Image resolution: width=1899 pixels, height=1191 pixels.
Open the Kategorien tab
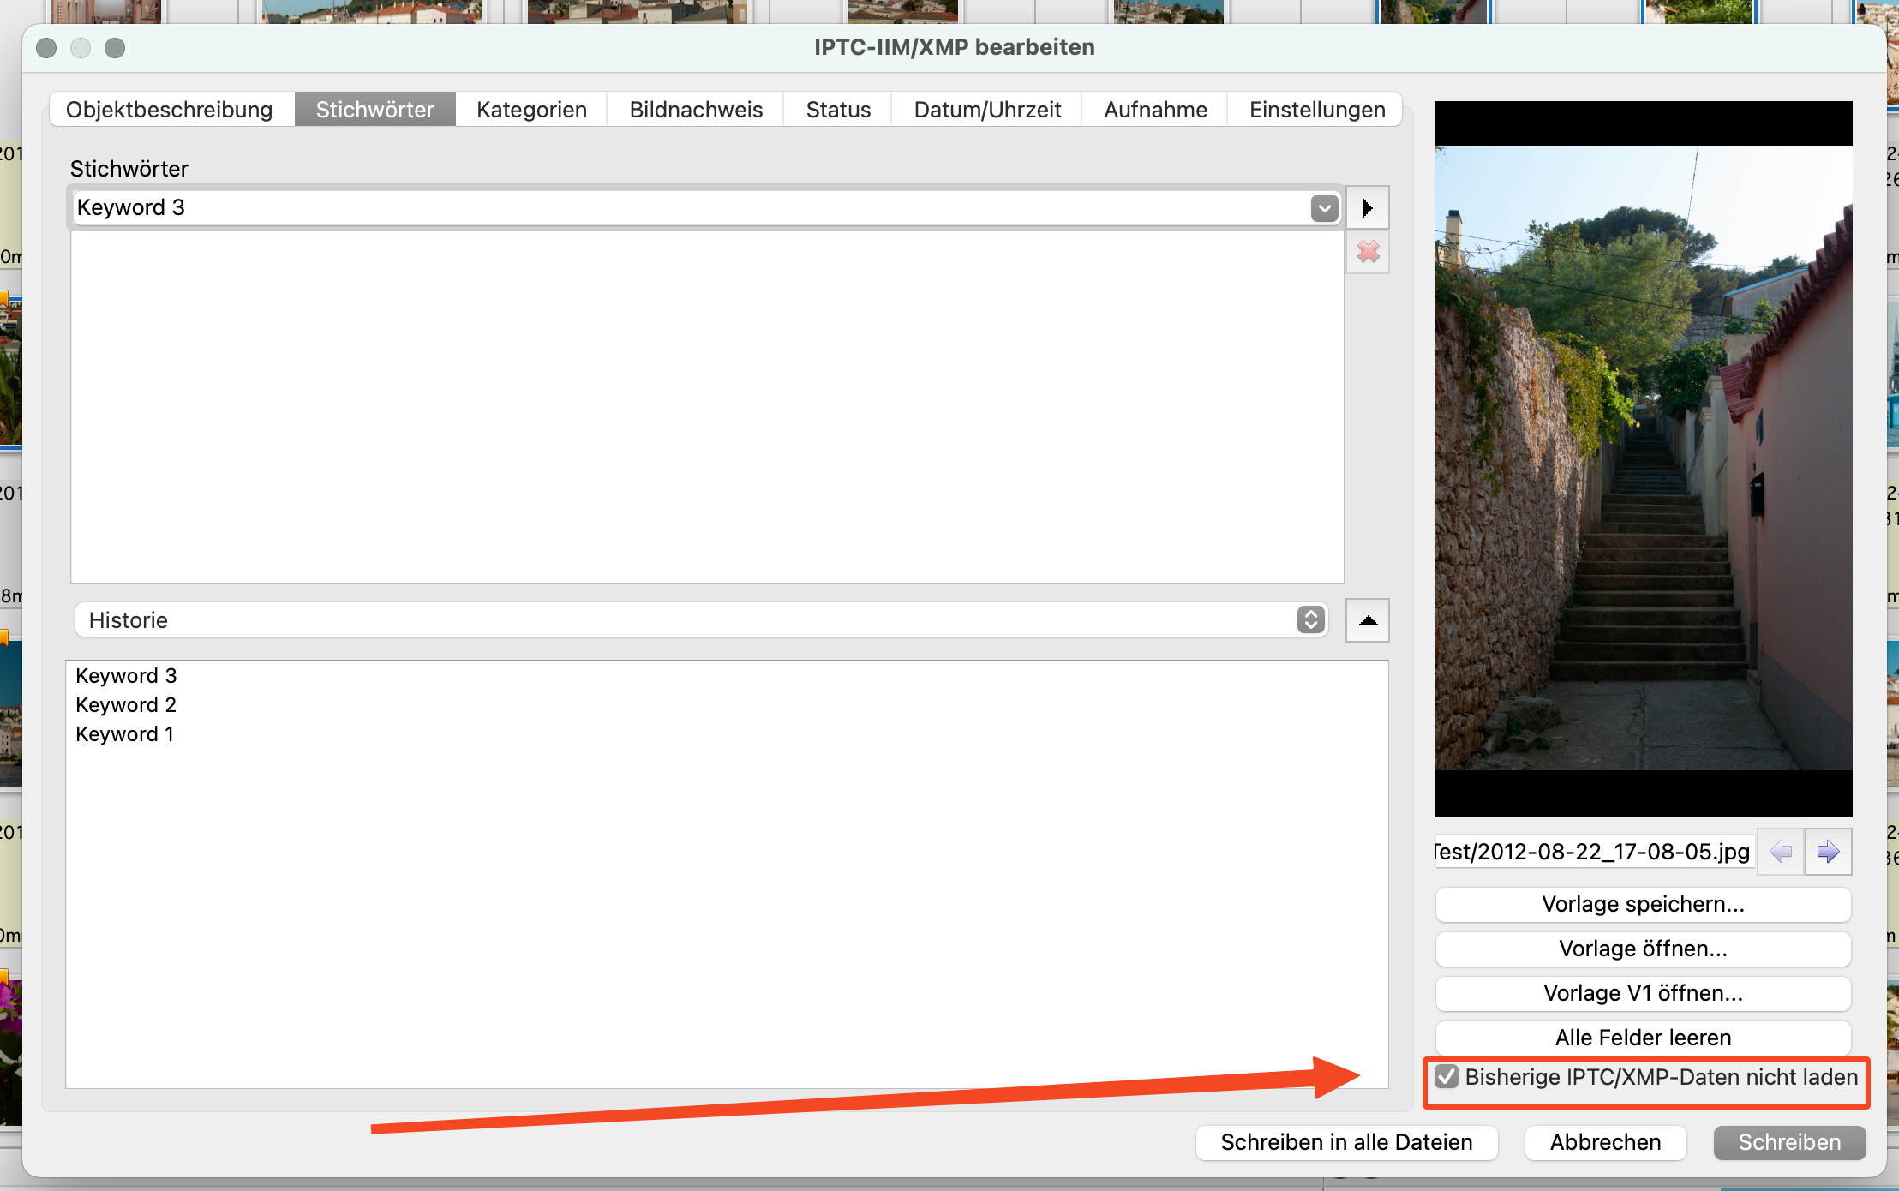531,110
